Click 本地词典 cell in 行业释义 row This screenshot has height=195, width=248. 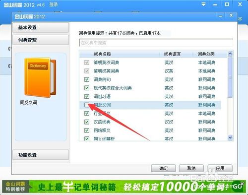click(207, 114)
